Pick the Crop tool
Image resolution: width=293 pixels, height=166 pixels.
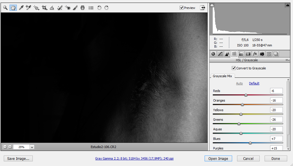(44, 8)
